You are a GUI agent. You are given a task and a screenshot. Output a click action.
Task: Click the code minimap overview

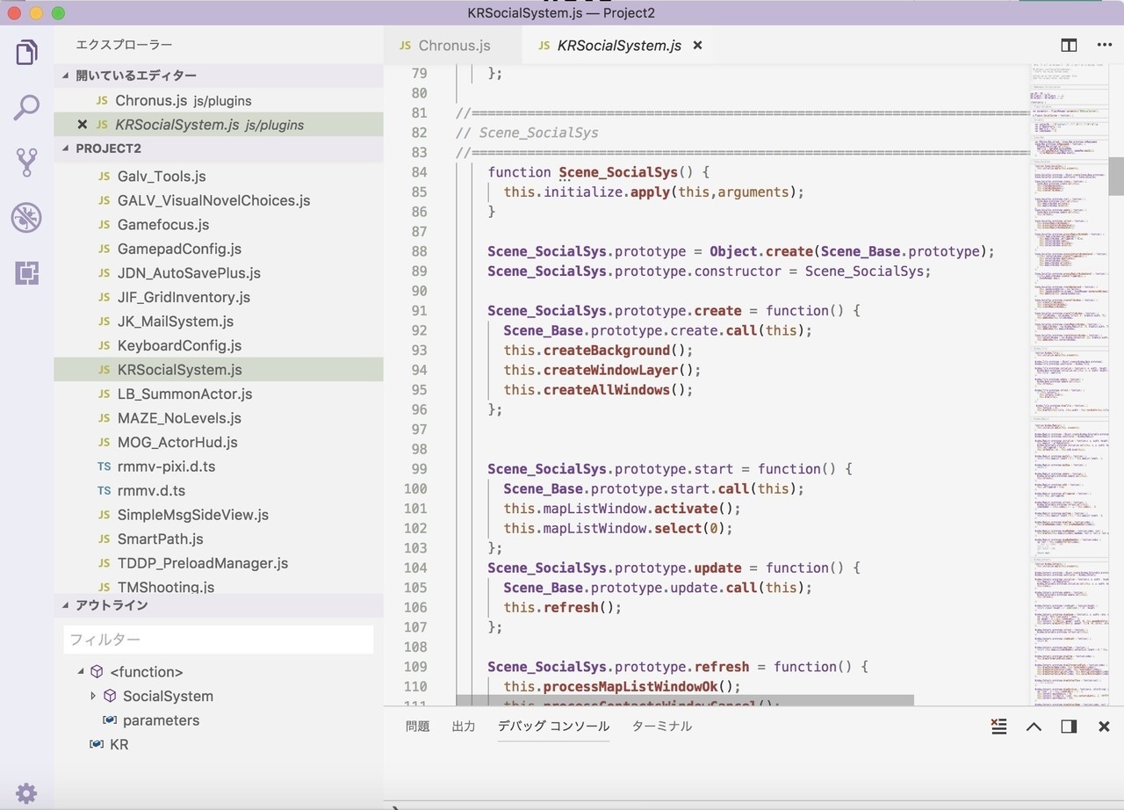point(1069,383)
